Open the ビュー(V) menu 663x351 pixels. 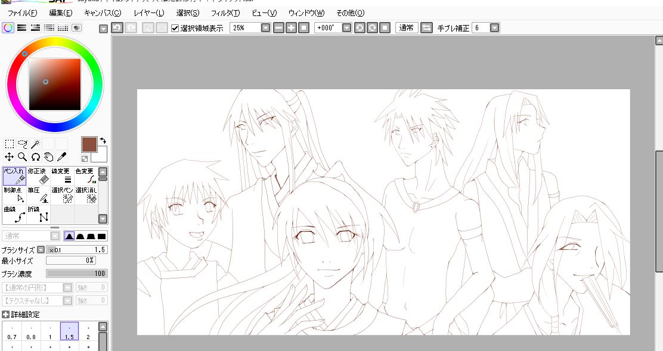264,13
